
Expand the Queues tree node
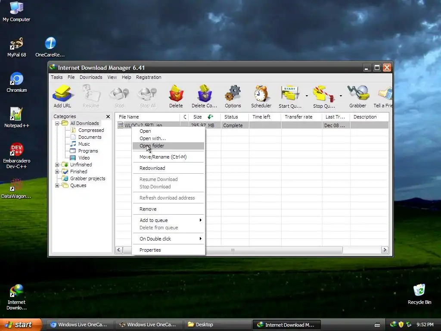click(57, 185)
